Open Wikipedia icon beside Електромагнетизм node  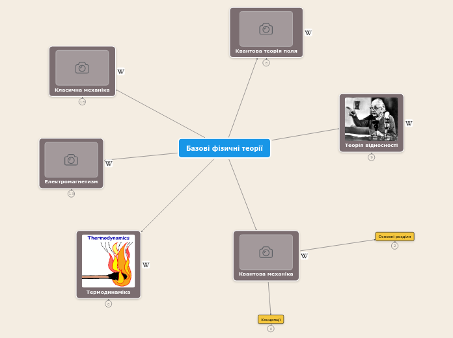109,164
